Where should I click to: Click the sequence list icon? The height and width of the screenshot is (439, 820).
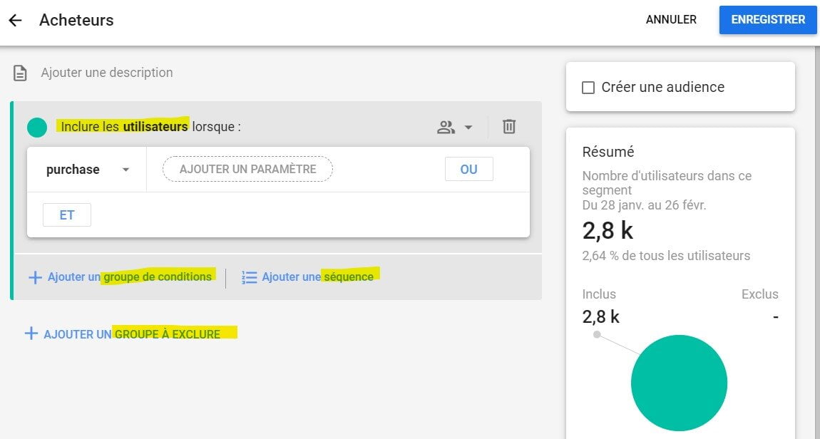(x=249, y=277)
